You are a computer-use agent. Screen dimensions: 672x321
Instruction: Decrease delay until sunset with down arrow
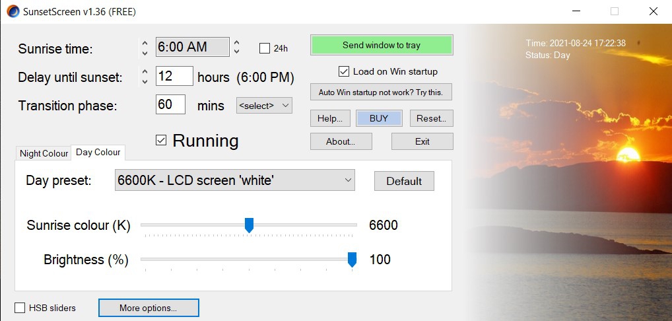tap(145, 81)
